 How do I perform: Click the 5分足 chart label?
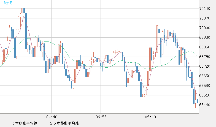pos(8,3)
